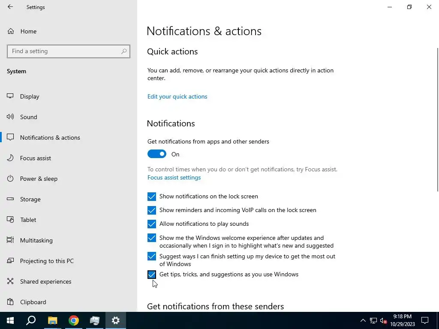
Task: Uncheck Allow notifications to play sounds
Action: click(x=152, y=224)
